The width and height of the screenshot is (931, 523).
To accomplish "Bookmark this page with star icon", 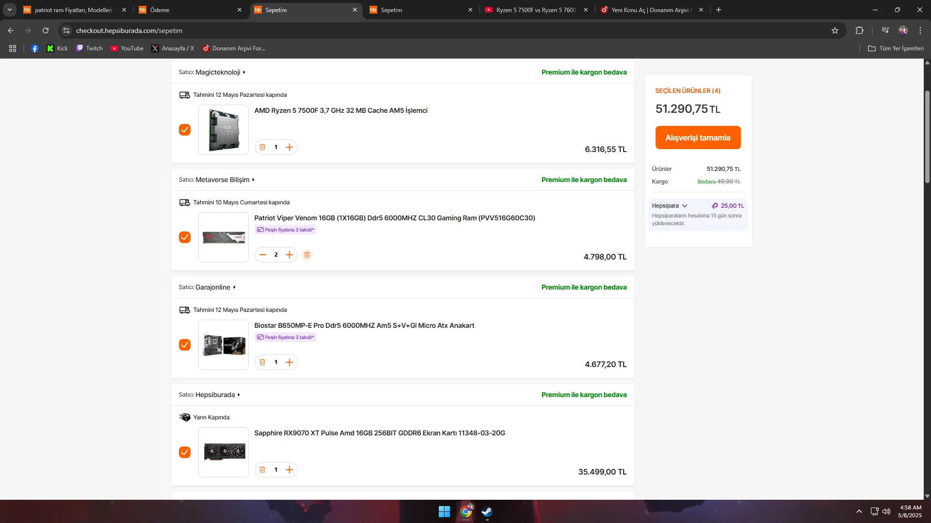I will click(835, 31).
